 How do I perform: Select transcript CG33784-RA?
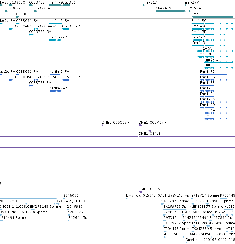(36, 29)
